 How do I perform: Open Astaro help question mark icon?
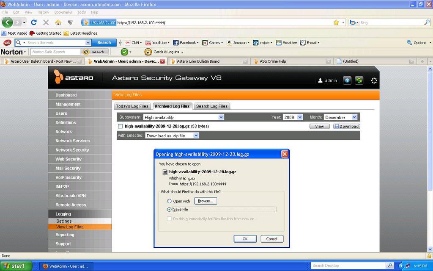tap(347, 80)
